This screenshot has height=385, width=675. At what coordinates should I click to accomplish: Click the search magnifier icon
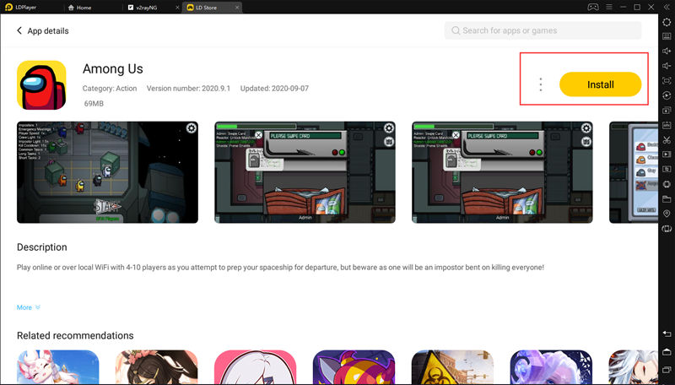[x=456, y=30]
